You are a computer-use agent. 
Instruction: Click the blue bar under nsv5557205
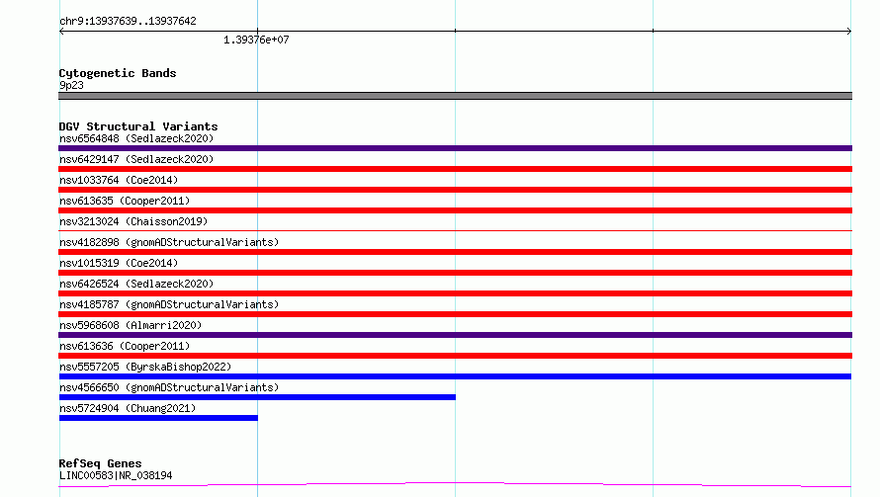455,376
